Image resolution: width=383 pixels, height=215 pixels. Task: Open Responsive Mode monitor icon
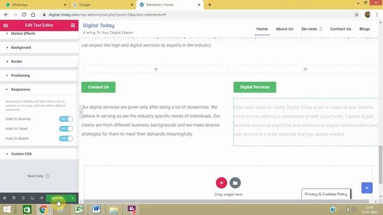[x=32, y=198]
